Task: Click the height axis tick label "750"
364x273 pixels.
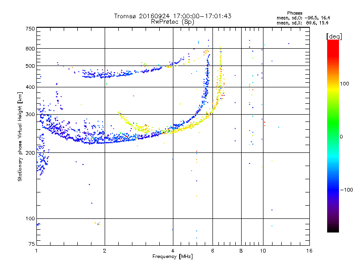Action: 30,29
